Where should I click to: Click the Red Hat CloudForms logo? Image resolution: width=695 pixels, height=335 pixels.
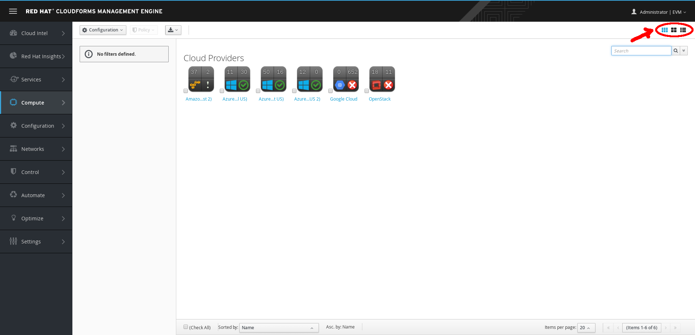94,11
